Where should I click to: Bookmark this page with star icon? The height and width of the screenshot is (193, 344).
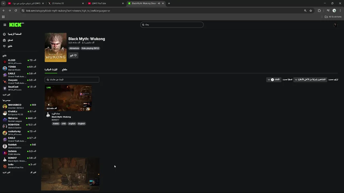click(x=311, y=10)
